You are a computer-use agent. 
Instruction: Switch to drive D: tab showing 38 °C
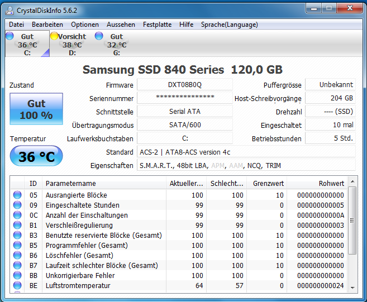[x=72, y=44]
